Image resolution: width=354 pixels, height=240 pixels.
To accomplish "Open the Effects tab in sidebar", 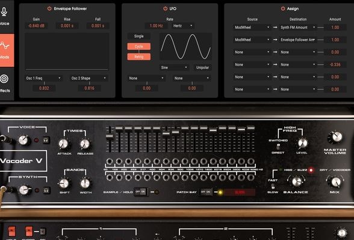I will (5, 83).
